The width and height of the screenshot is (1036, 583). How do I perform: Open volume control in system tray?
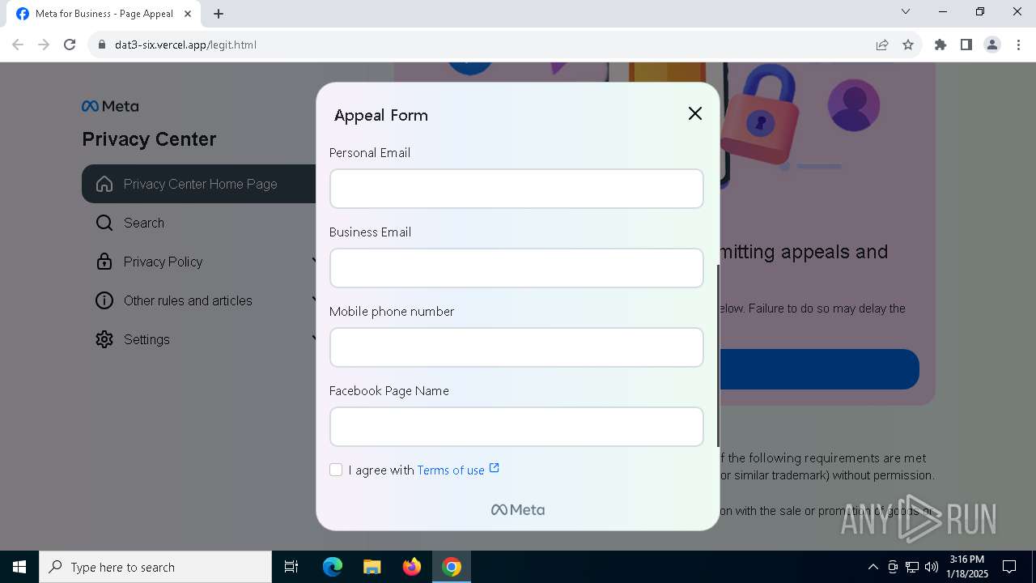[932, 567]
